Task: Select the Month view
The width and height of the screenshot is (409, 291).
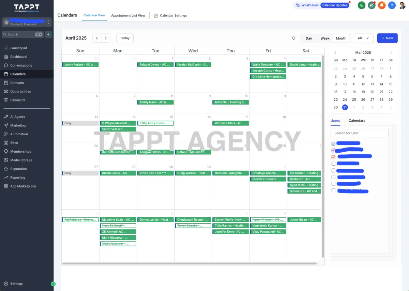Action: pos(341,38)
